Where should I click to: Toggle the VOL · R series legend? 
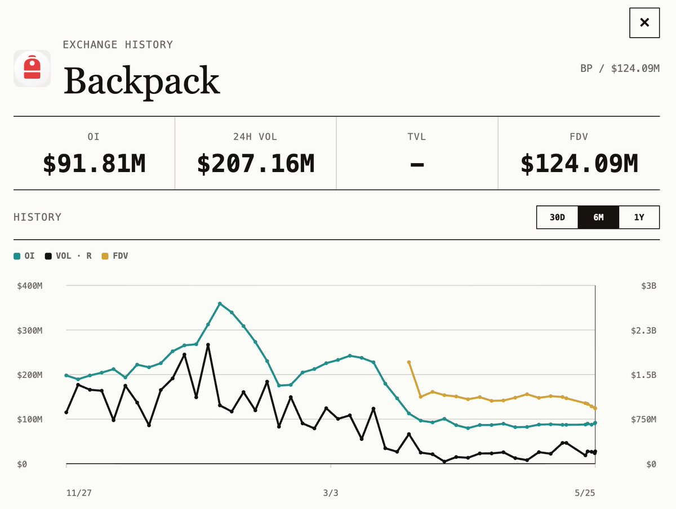68,256
